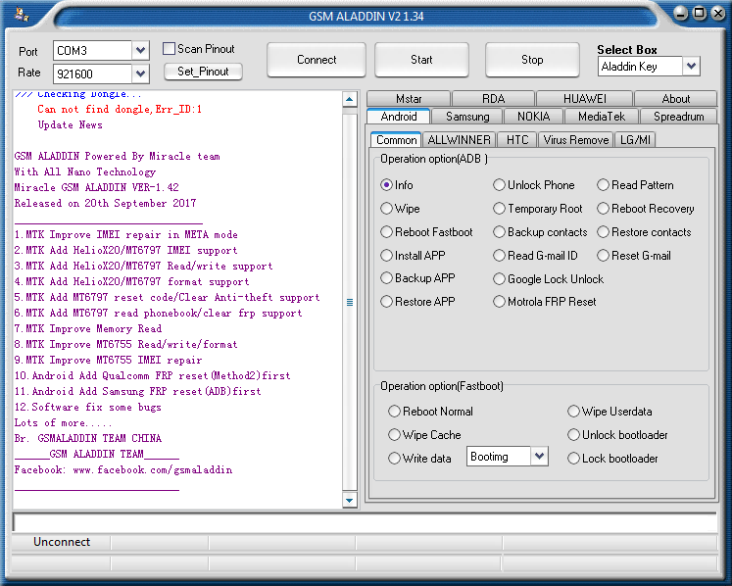Open the Port COM3 dropdown
The width and height of the screenshot is (732, 586).
pos(140,50)
